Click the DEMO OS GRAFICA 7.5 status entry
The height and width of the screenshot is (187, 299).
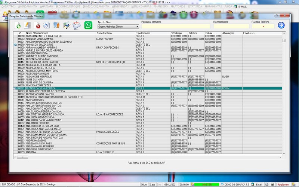pos(235,184)
